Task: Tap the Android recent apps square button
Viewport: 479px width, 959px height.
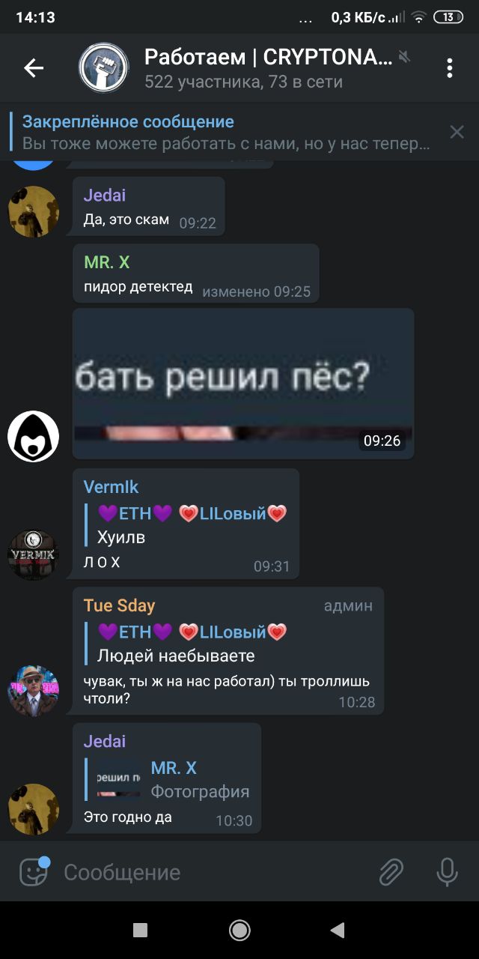Action: (140, 931)
